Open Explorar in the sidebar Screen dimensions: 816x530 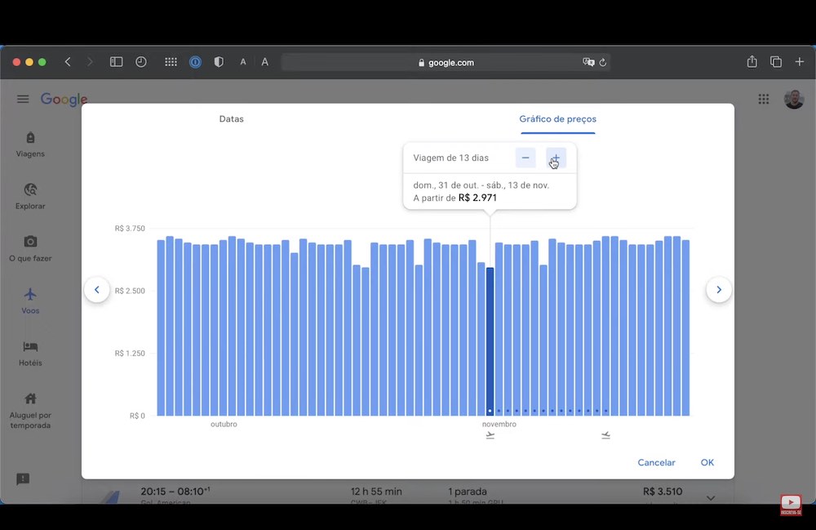pyautogui.click(x=30, y=196)
